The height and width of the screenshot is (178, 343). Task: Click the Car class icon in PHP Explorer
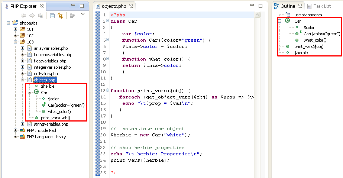[36, 92]
